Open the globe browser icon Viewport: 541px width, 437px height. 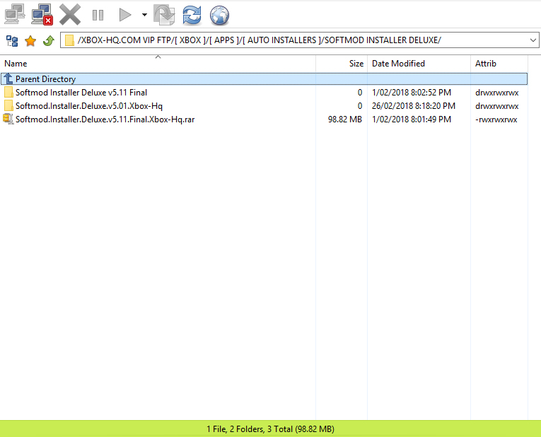(x=220, y=15)
